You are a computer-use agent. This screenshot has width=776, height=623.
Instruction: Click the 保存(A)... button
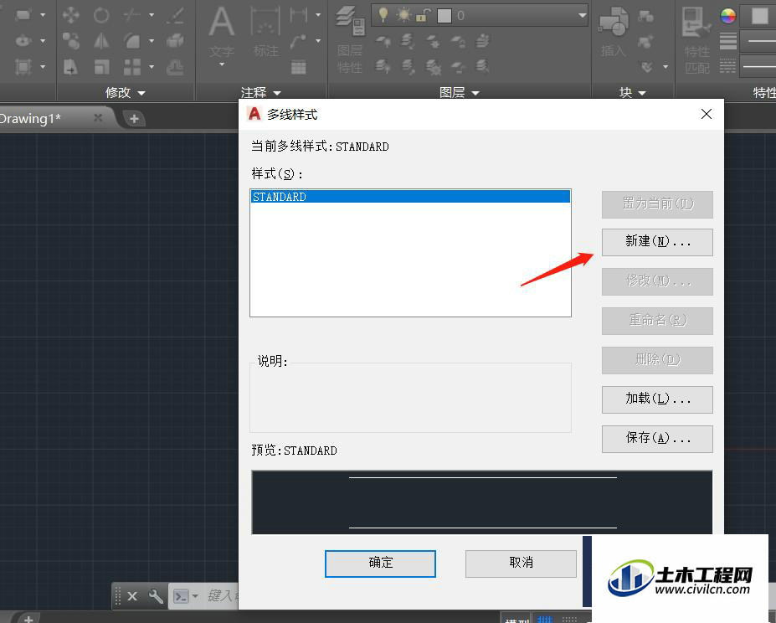[657, 438]
